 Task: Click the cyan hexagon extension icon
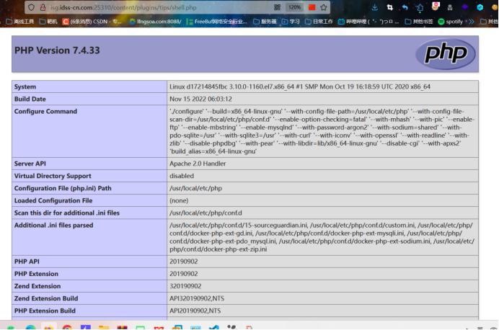(x=480, y=7)
